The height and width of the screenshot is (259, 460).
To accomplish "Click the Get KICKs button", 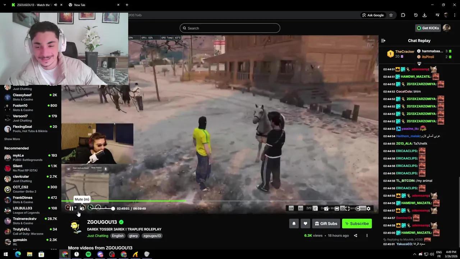I will (428, 28).
